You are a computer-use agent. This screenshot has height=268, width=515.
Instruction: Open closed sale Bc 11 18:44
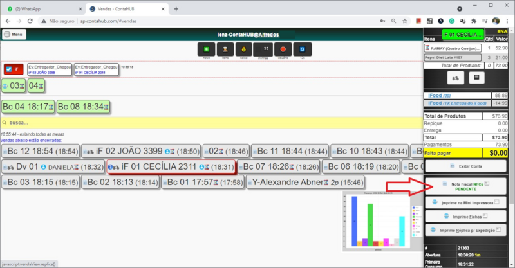pyautogui.click(x=290, y=151)
